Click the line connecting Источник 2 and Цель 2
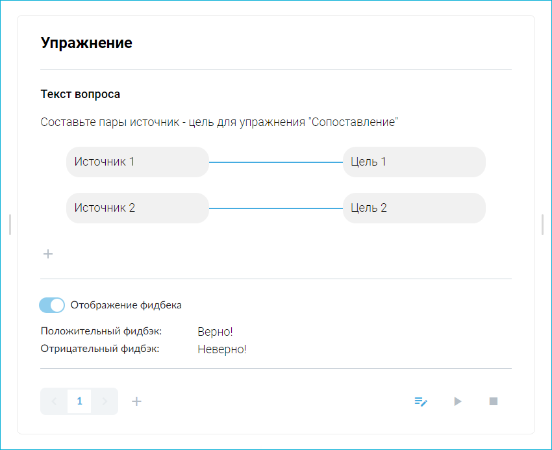 pos(275,208)
